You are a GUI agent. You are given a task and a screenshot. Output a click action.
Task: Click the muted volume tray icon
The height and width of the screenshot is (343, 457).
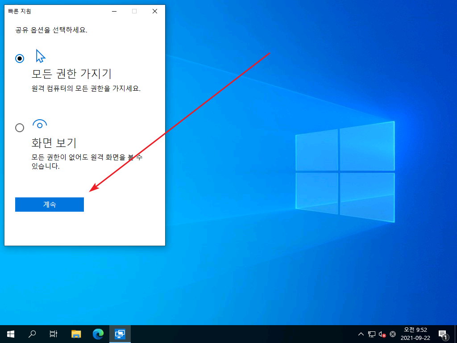click(x=382, y=334)
